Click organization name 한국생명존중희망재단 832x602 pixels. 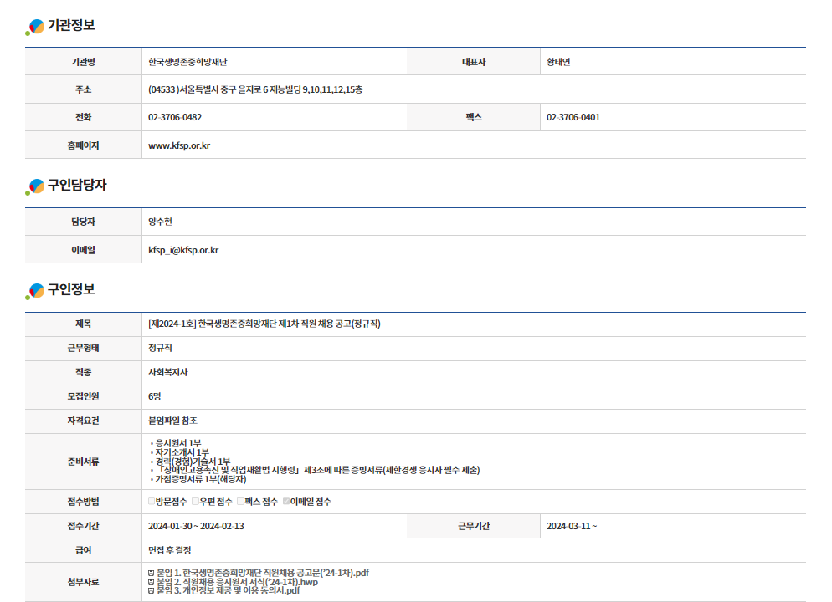[187, 62]
